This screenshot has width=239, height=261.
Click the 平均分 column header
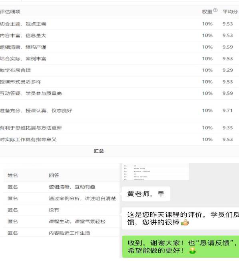tap(230, 12)
